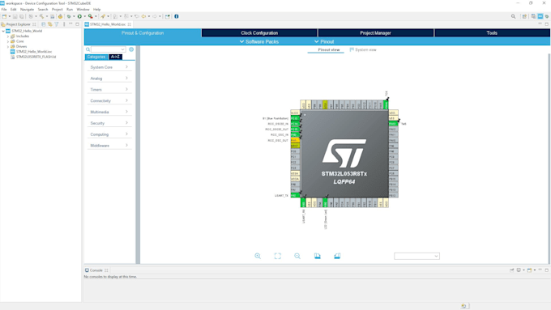Image resolution: width=551 pixels, height=310 pixels.
Task: Open the pin search combo box
Action: point(416,256)
